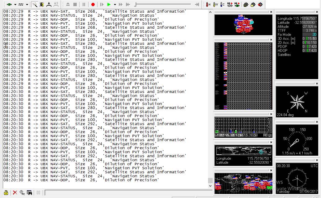The image size is (321, 198).
Task: Click the hotstart thermometer H icon
Action: [x=208, y=4]
